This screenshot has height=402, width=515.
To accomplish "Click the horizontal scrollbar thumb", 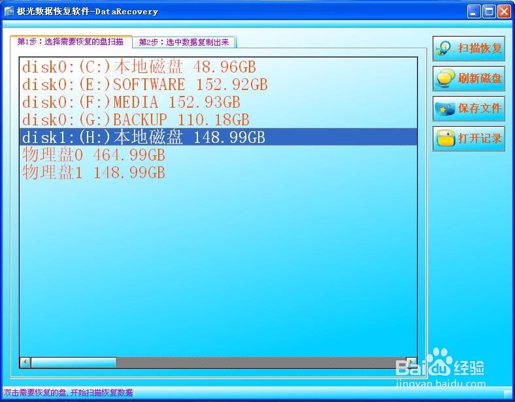I will [x=74, y=362].
